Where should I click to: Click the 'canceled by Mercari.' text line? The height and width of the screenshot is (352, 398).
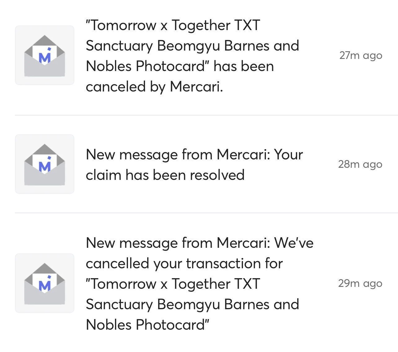pos(154,87)
